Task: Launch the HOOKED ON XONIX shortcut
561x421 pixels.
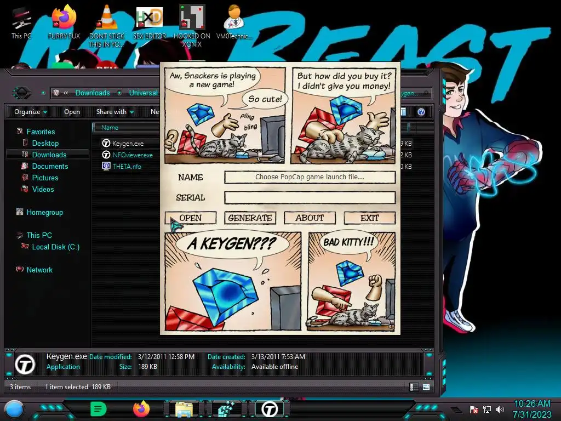Action: coord(192,26)
